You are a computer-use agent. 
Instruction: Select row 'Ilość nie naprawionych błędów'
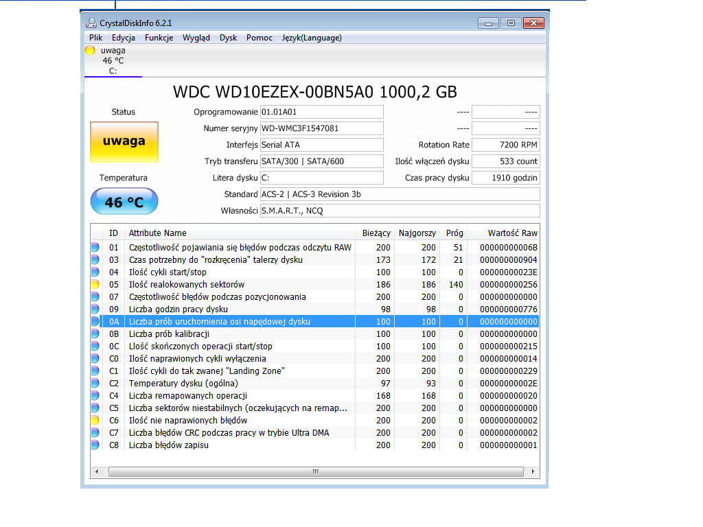coord(314,421)
